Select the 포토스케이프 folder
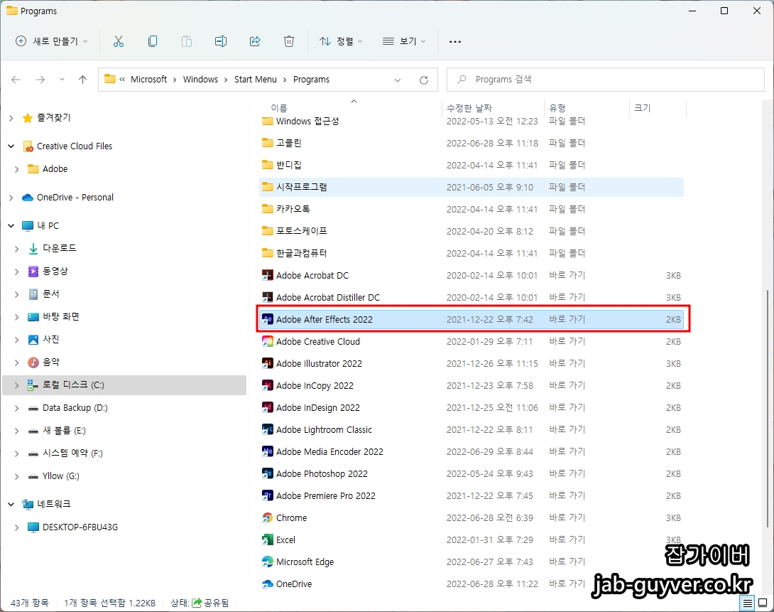Screen dimensions: 774x612 click(301, 231)
